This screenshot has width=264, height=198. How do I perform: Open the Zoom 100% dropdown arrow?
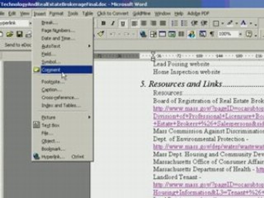point(240,34)
